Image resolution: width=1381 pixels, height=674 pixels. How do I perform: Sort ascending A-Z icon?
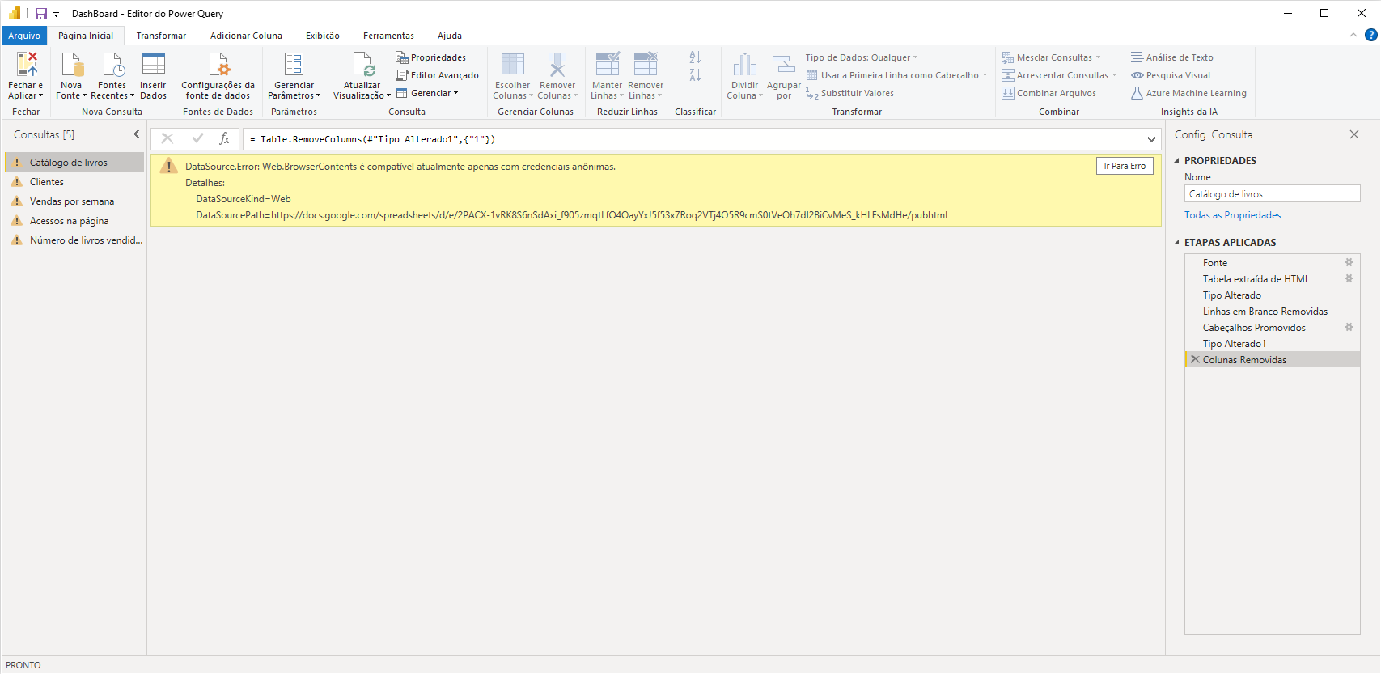(x=695, y=57)
